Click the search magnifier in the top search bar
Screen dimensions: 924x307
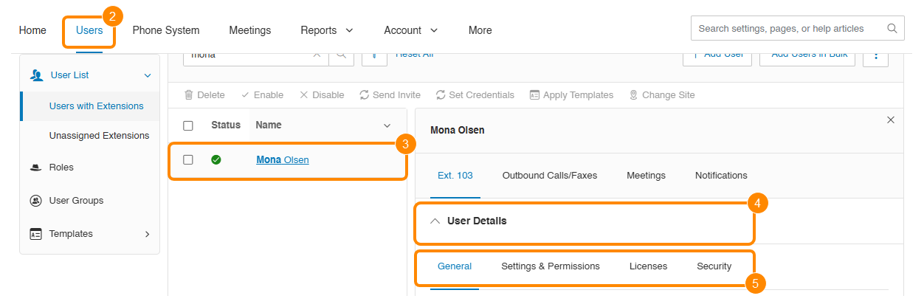click(892, 29)
